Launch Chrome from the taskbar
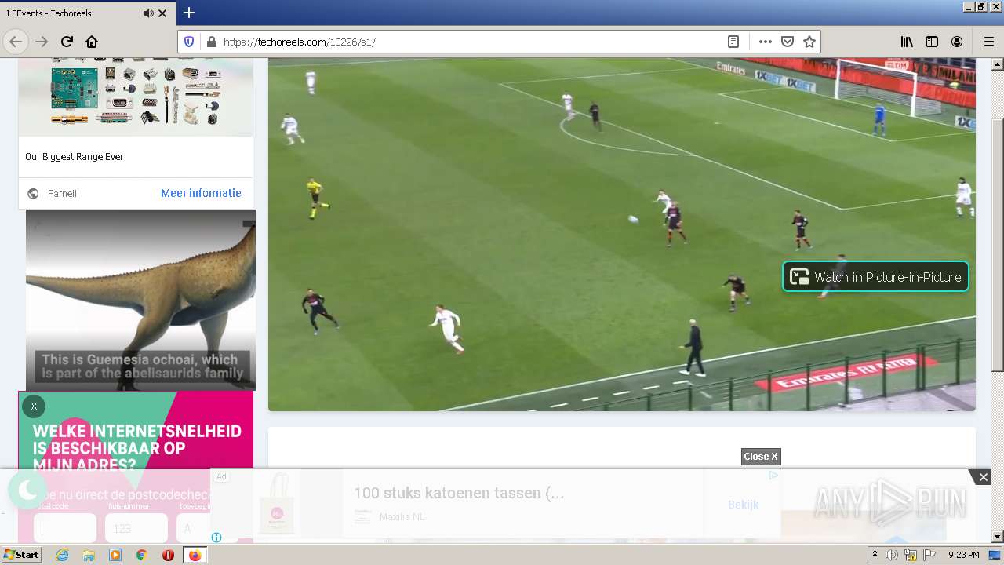Viewport: 1004px width, 565px height. (141, 555)
